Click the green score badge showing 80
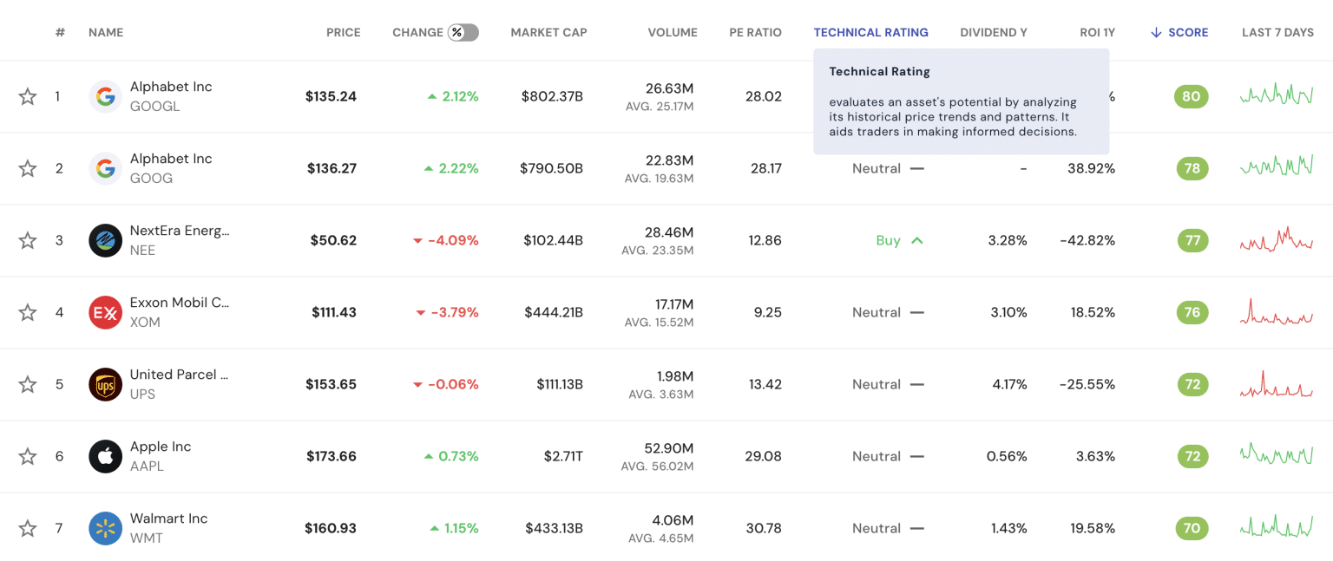1333x561 pixels. (x=1192, y=96)
